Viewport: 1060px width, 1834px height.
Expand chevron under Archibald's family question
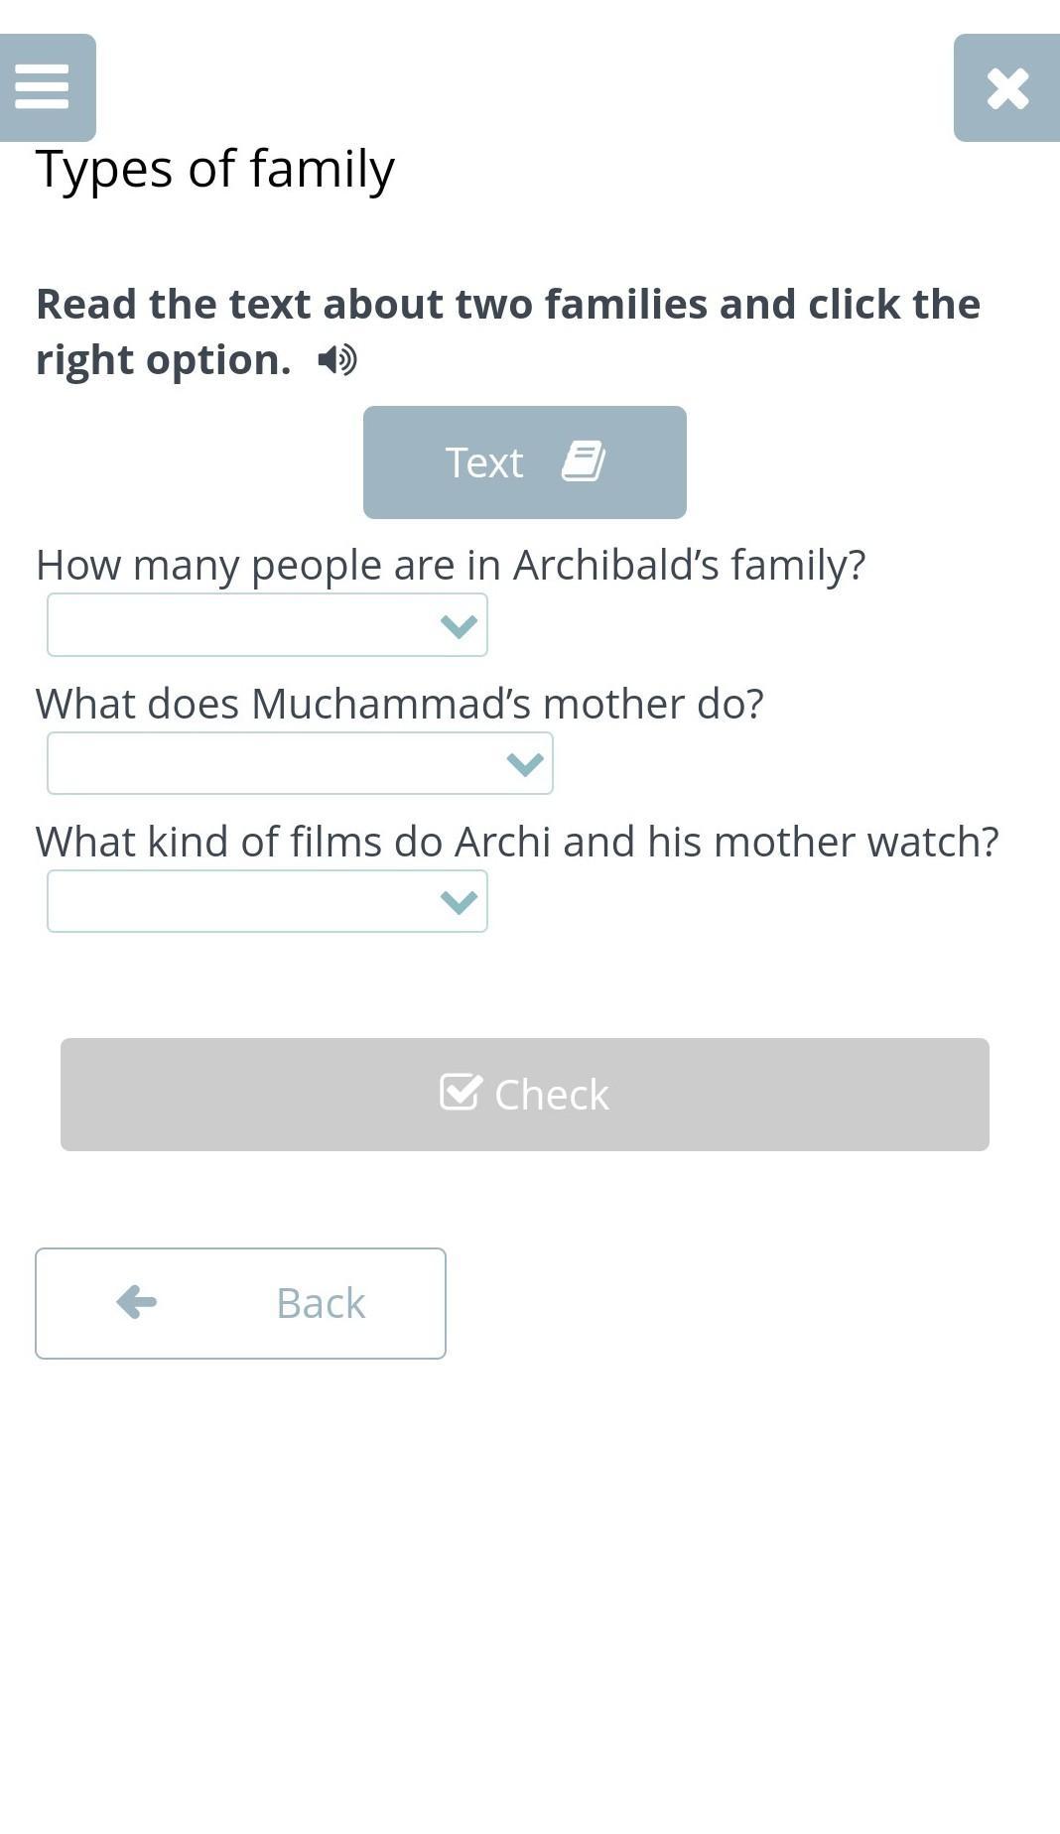(x=458, y=625)
